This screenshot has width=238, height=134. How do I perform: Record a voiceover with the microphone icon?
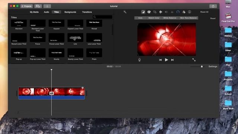click(x=139, y=60)
